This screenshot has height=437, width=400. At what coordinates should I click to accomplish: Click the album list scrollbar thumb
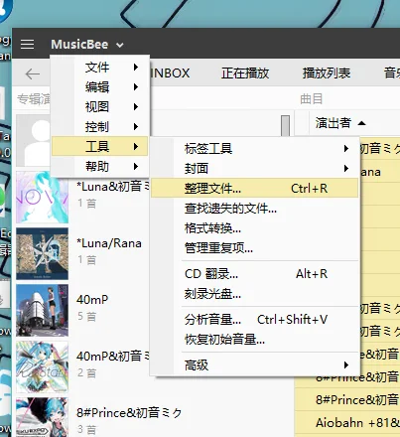[x=285, y=125]
